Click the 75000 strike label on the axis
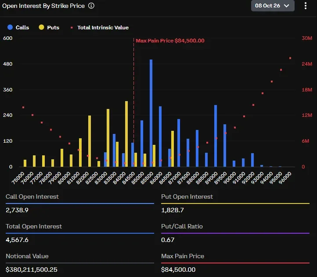This screenshot has height=277, width=317. point(18,178)
